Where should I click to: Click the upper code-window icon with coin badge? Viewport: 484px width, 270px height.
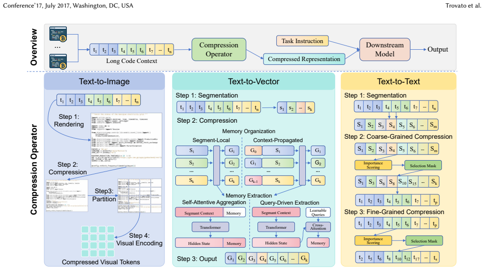click(x=58, y=34)
